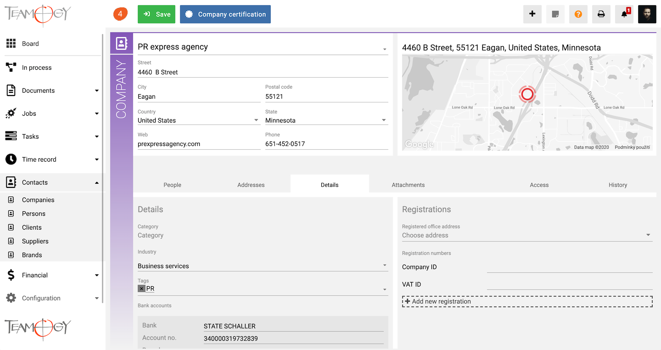Expand the Financial menu arrow
The width and height of the screenshot is (661, 350).
97,275
